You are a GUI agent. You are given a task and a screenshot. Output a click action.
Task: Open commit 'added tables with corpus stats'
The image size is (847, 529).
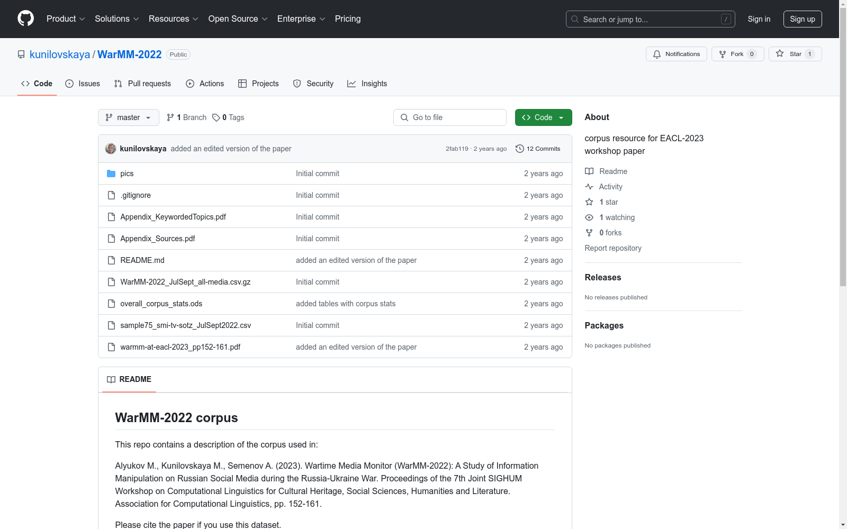tap(346, 304)
